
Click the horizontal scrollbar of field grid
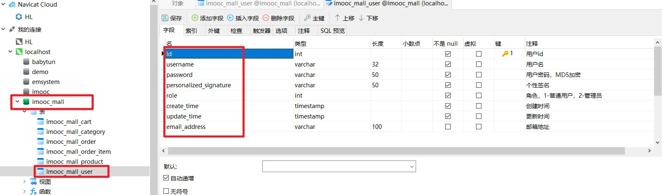pos(396,151)
